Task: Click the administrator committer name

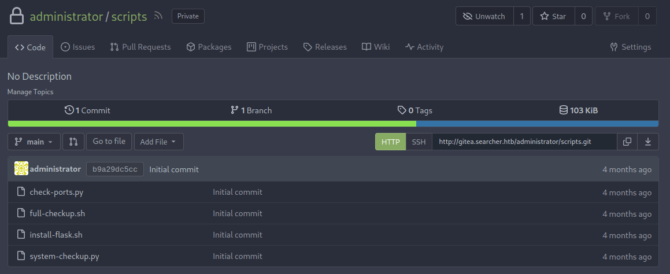Action: click(55, 169)
